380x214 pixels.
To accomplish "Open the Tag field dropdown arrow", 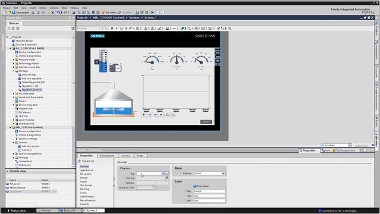I will click(x=163, y=174).
